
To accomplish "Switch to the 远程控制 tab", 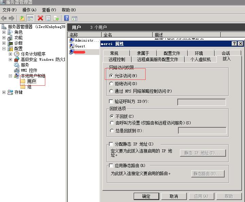I will click(117, 59).
